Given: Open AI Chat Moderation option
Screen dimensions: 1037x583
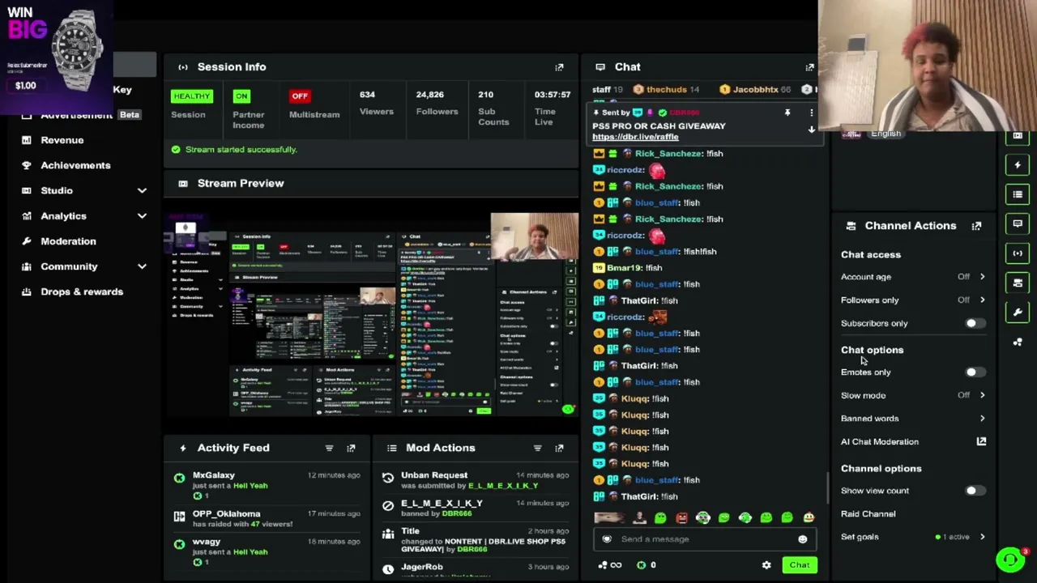Looking at the screenshot, I should (880, 442).
